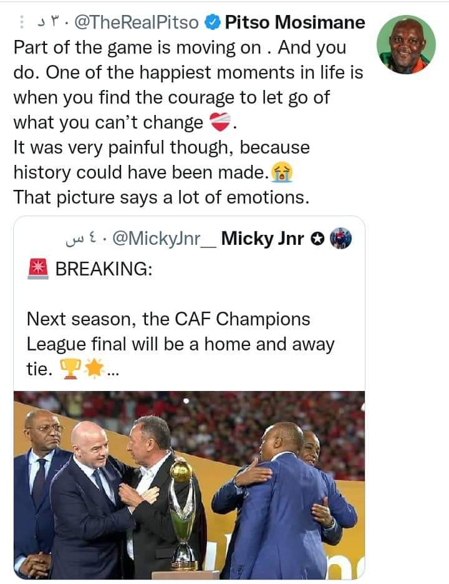Click the star badge beside Micky Jnr
The width and height of the screenshot is (449, 584).
coord(318,238)
